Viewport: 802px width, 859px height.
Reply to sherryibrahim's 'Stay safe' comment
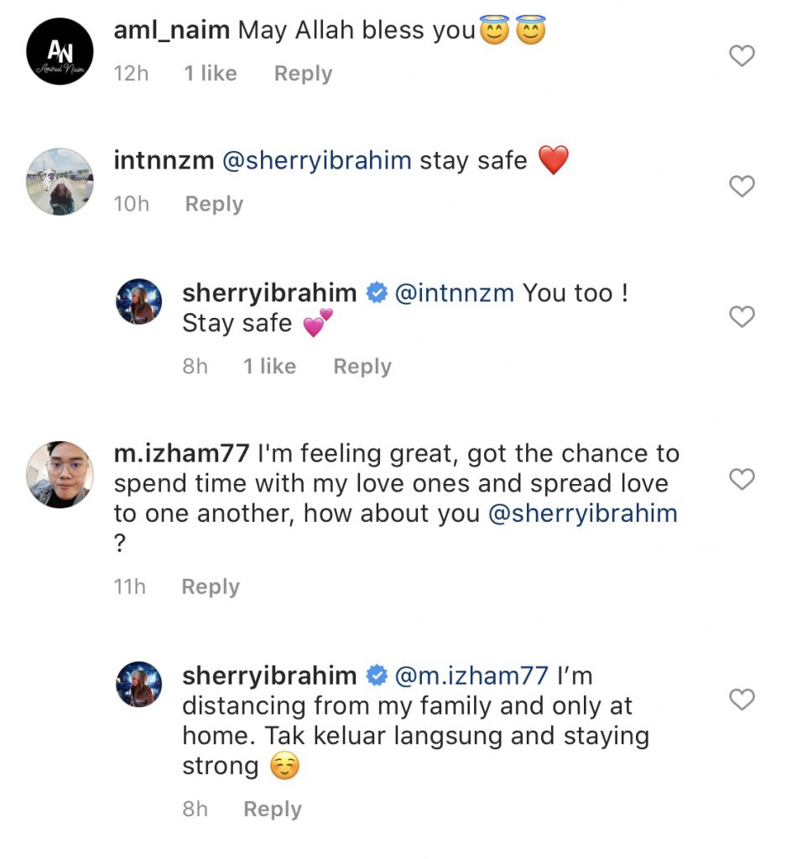[x=362, y=367]
